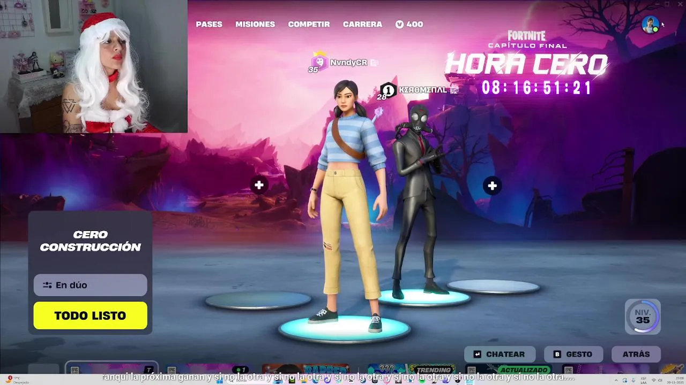Open the taskbar clock and date
This screenshot has height=385, width=686.
click(x=675, y=380)
